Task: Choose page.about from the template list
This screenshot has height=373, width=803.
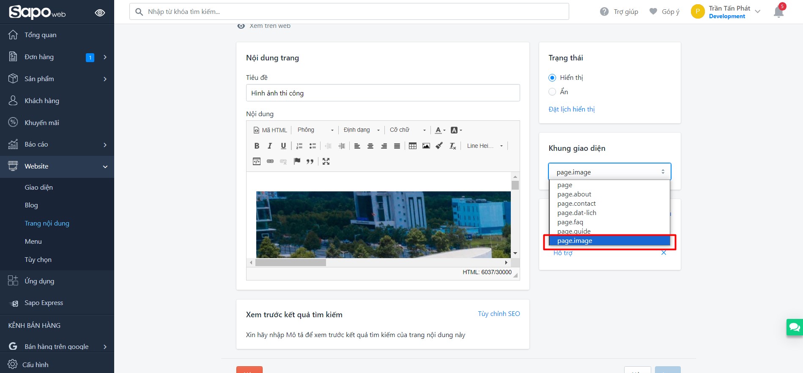Action: pyautogui.click(x=609, y=194)
